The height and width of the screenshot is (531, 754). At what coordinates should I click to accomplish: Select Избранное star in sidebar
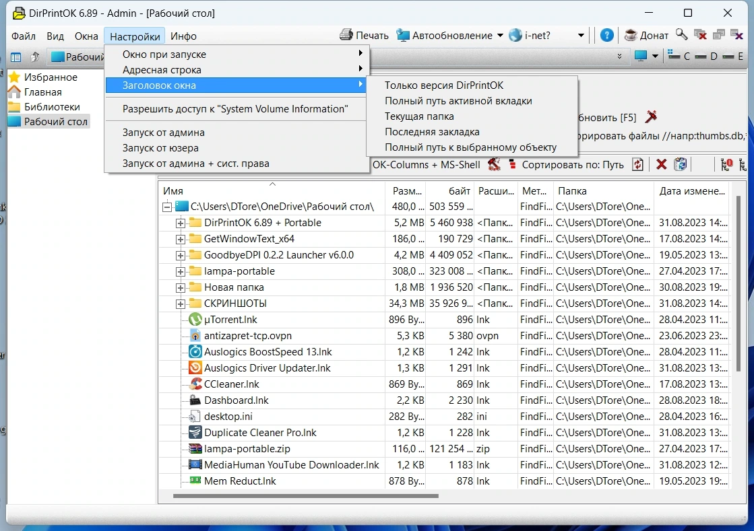[x=14, y=77]
